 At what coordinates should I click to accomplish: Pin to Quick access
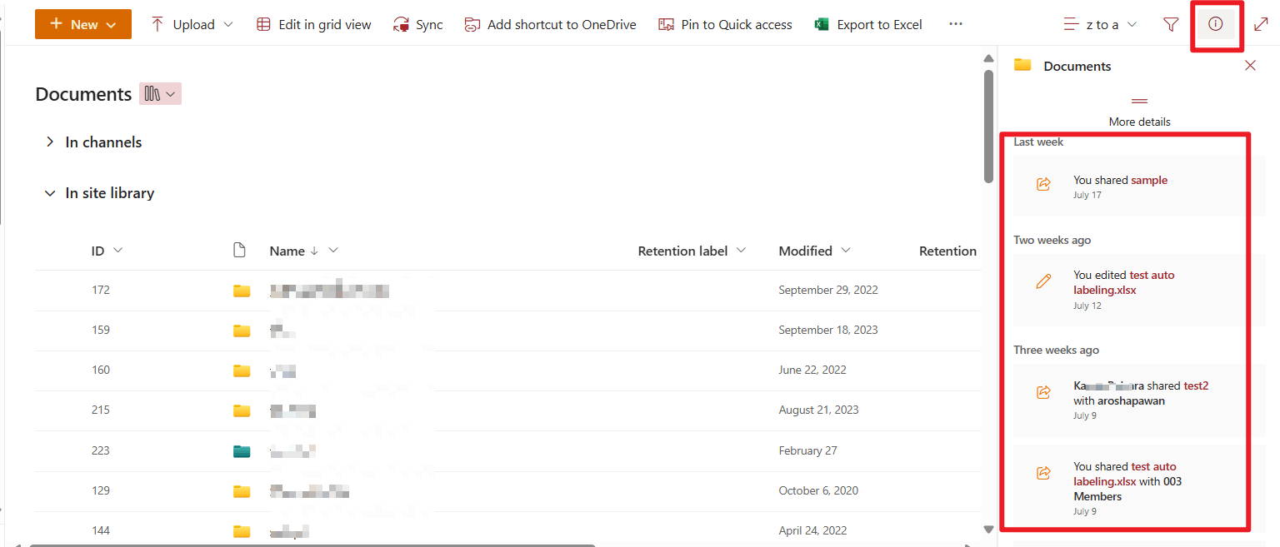coord(725,24)
